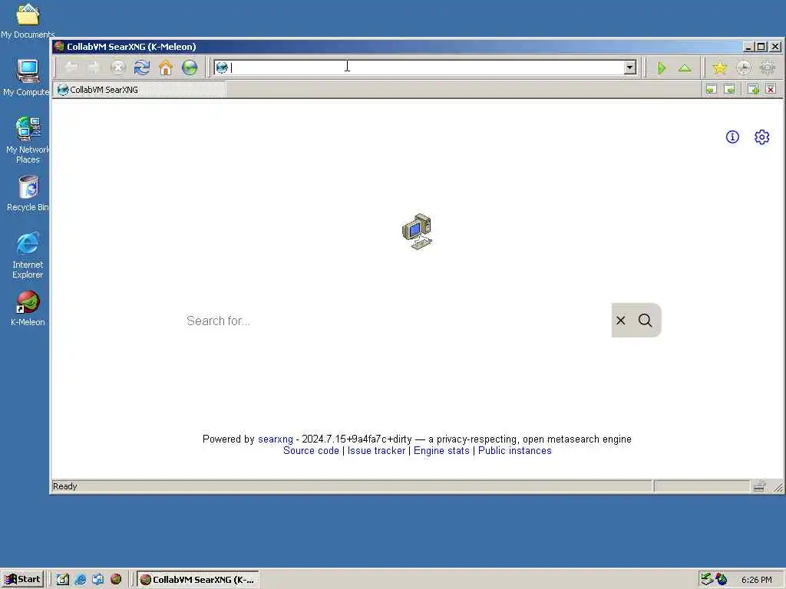The width and height of the screenshot is (786, 589).
Task: Open SearXNG preferences with the page gear icon
Action: pos(762,137)
